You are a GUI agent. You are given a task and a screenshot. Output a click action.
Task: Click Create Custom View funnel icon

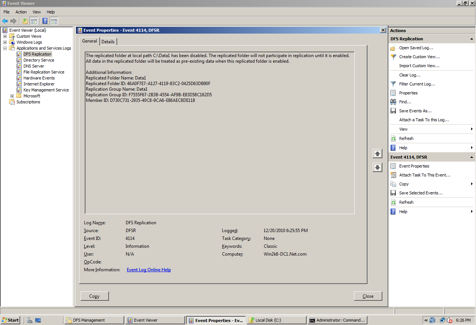coord(393,57)
